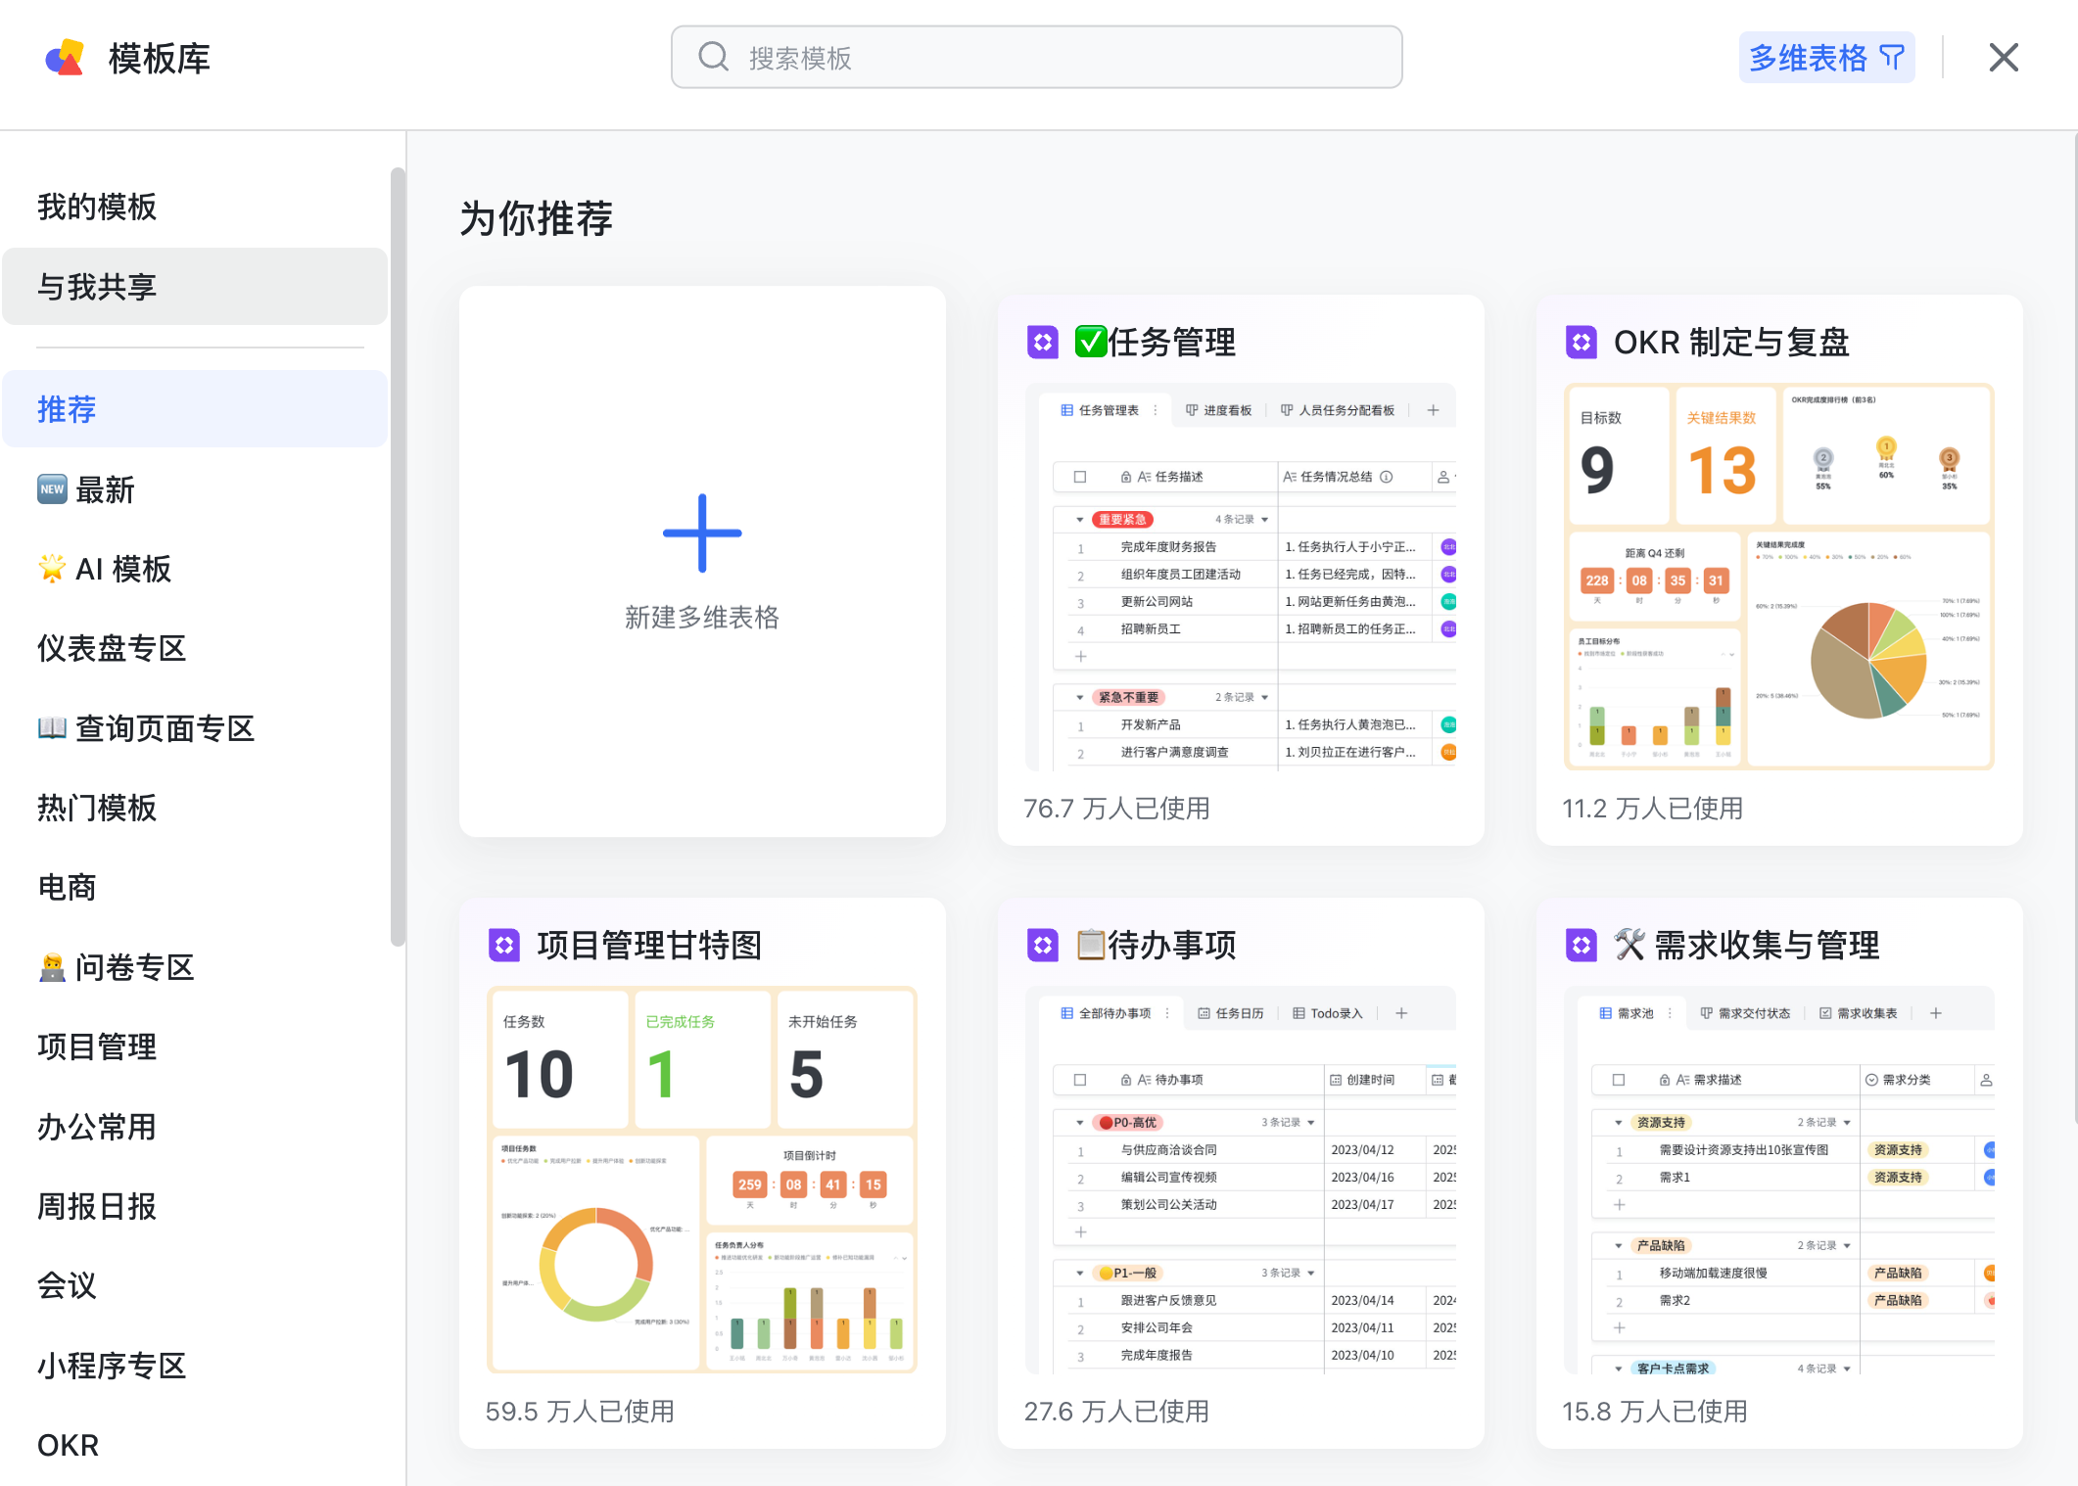The image size is (2078, 1486).
Task: Close the template library with X
Action: pyautogui.click(x=2004, y=58)
